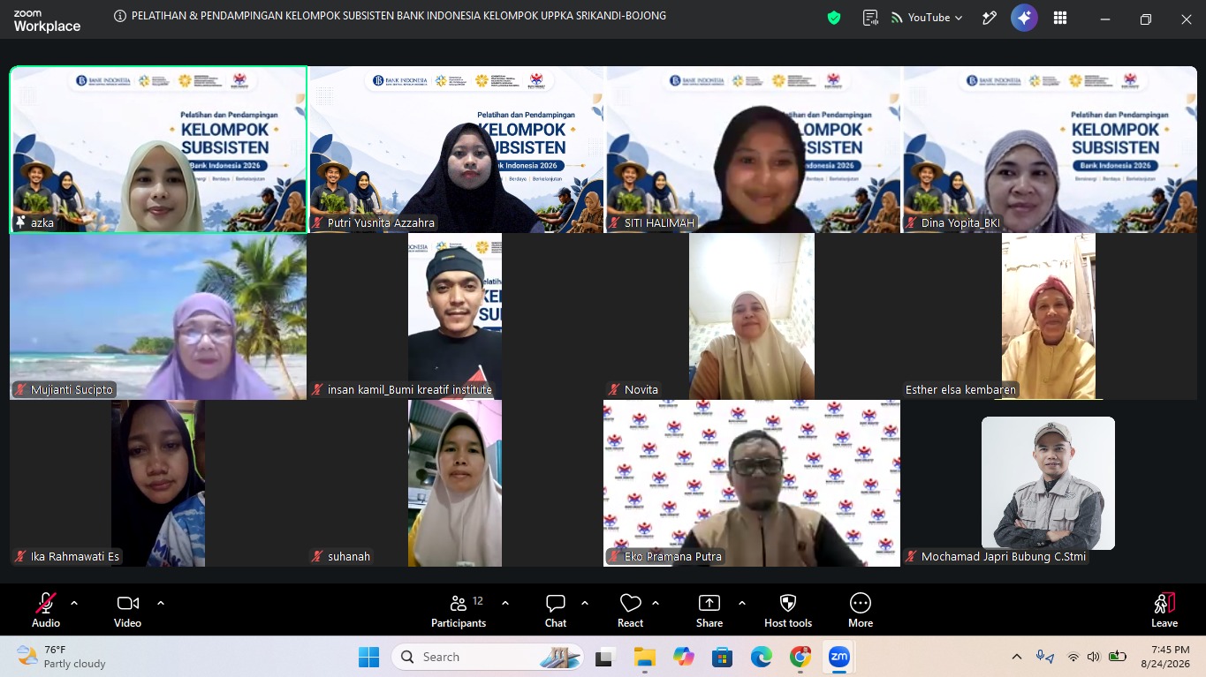Open the Zoom apps grid icon
Image resolution: width=1206 pixels, height=677 pixels.
coord(1060,18)
